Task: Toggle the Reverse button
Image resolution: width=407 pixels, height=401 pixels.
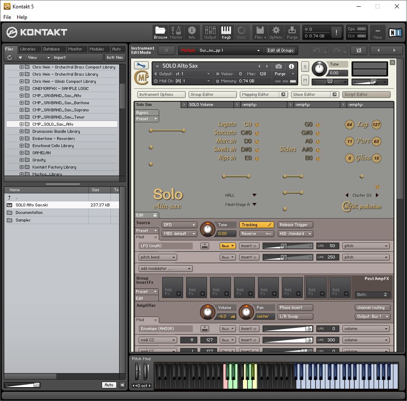Action: pyautogui.click(x=257, y=233)
